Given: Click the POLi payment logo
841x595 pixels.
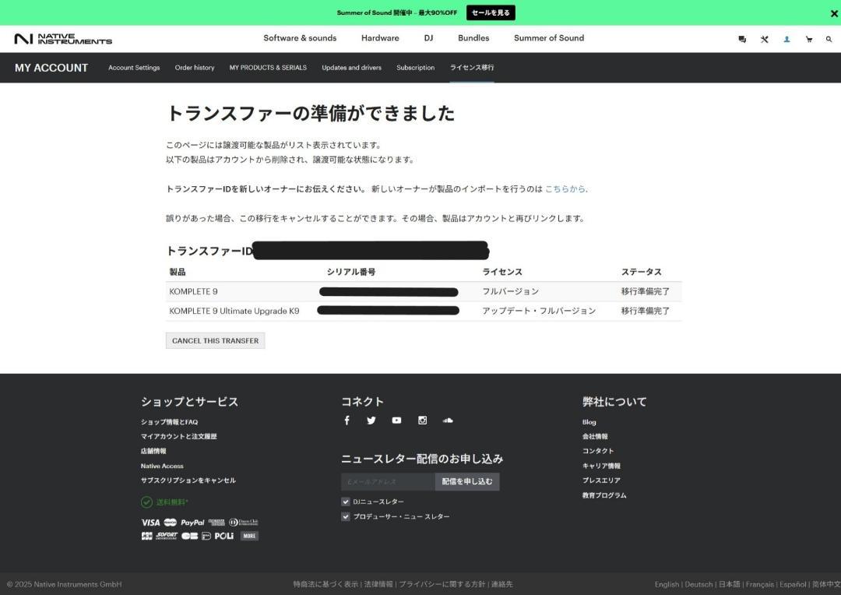Looking at the screenshot, I should (x=224, y=536).
